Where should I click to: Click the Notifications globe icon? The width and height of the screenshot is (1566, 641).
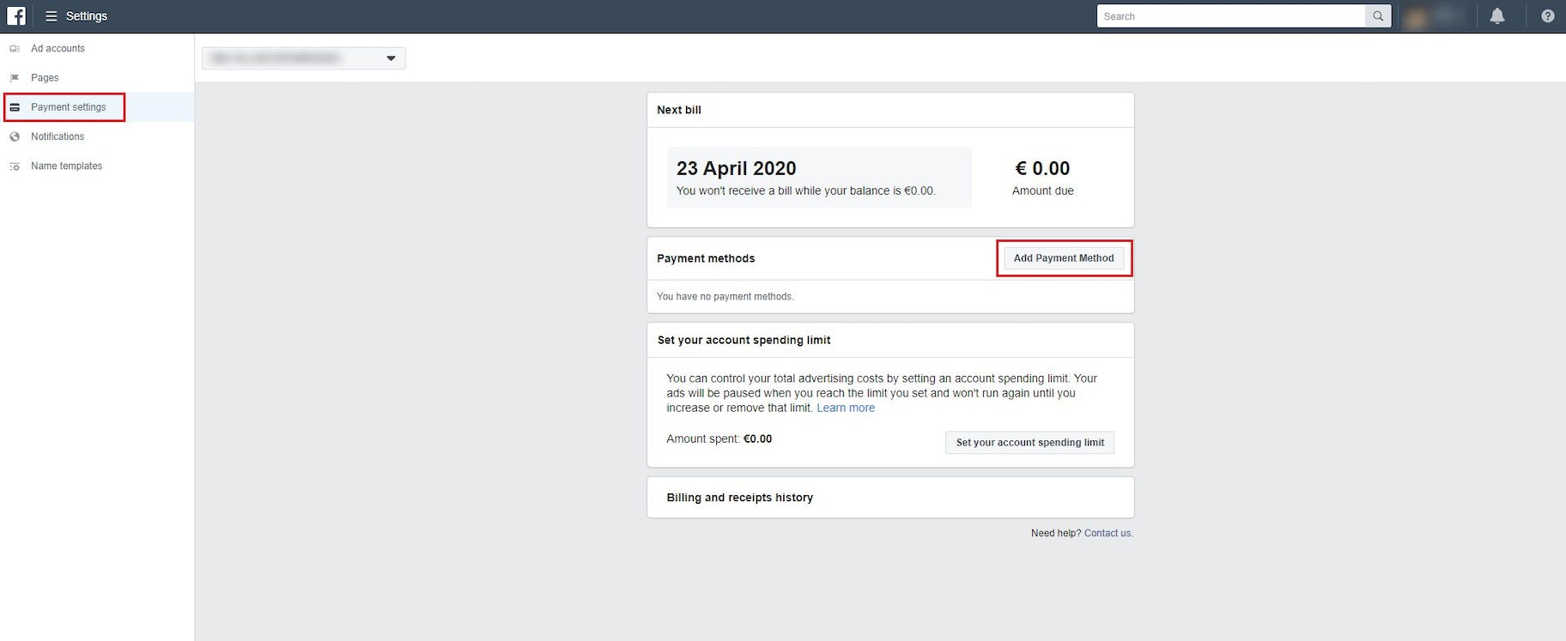click(15, 136)
